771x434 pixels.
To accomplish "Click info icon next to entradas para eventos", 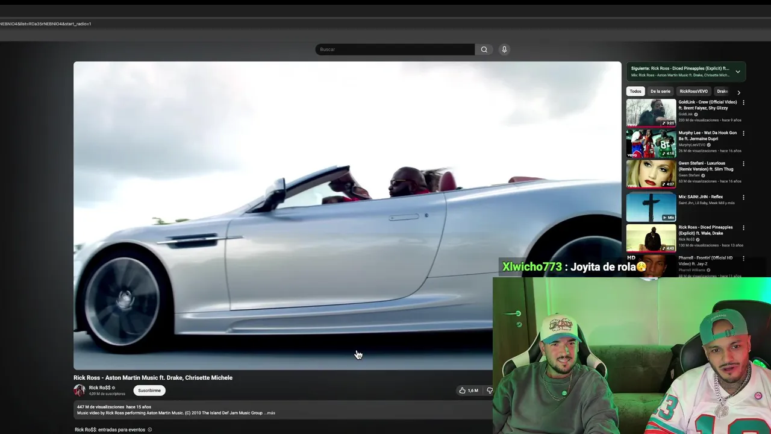I will tap(150, 430).
